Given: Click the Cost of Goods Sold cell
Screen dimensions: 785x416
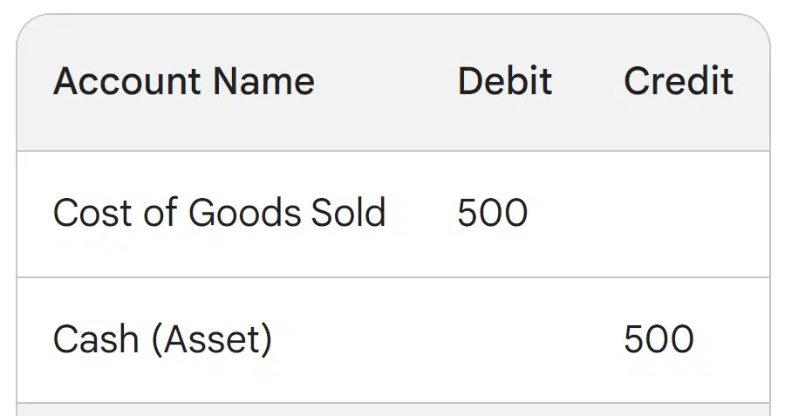Looking at the screenshot, I should pyautogui.click(x=219, y=213).
